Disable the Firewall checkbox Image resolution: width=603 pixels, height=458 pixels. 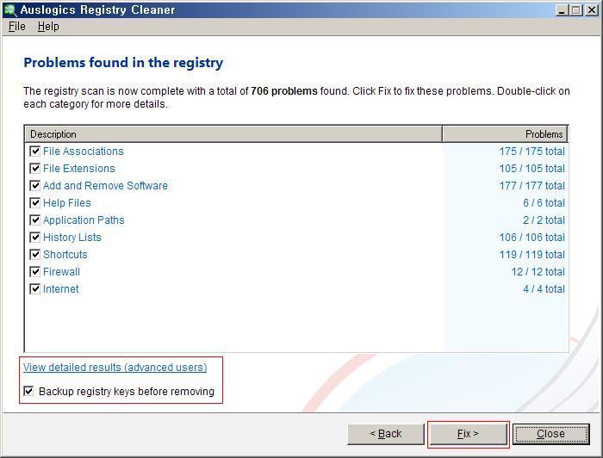coord(35,272)
